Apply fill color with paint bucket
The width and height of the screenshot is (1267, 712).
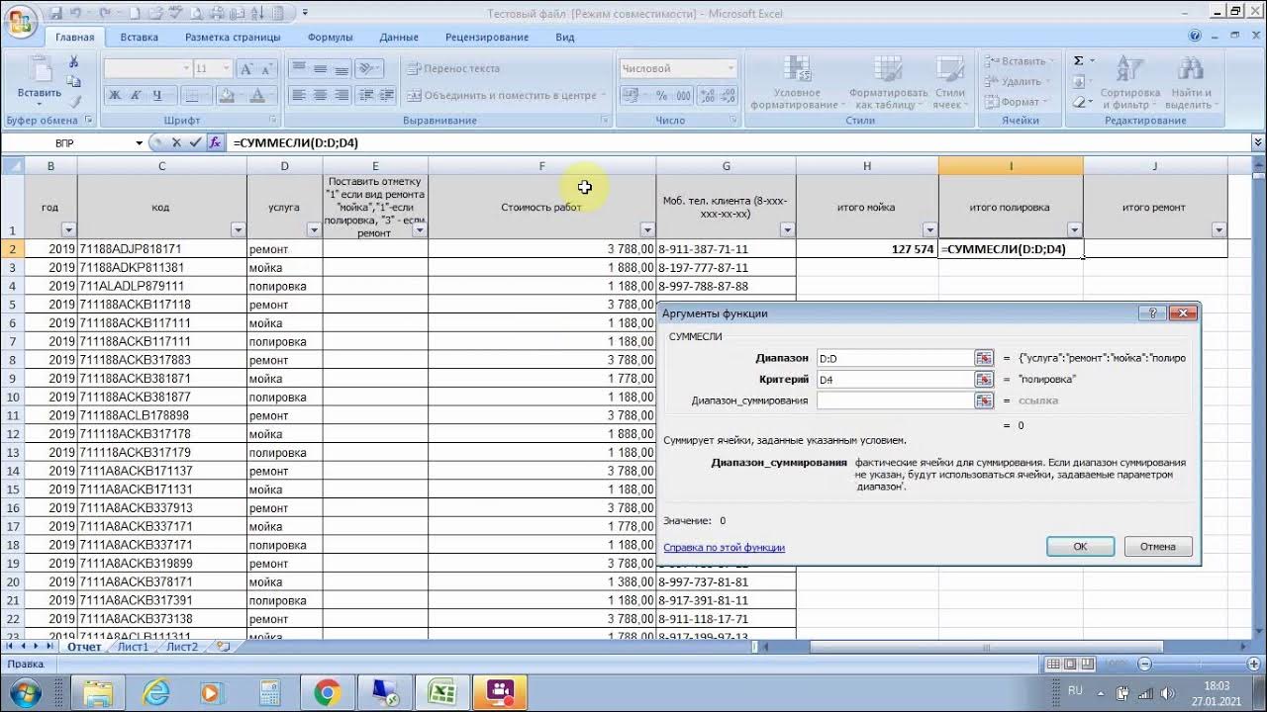(228, 96)
